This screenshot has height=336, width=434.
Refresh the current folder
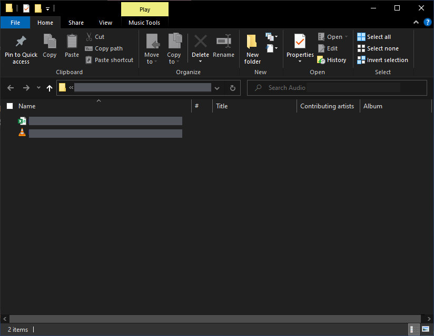(232, 88)
